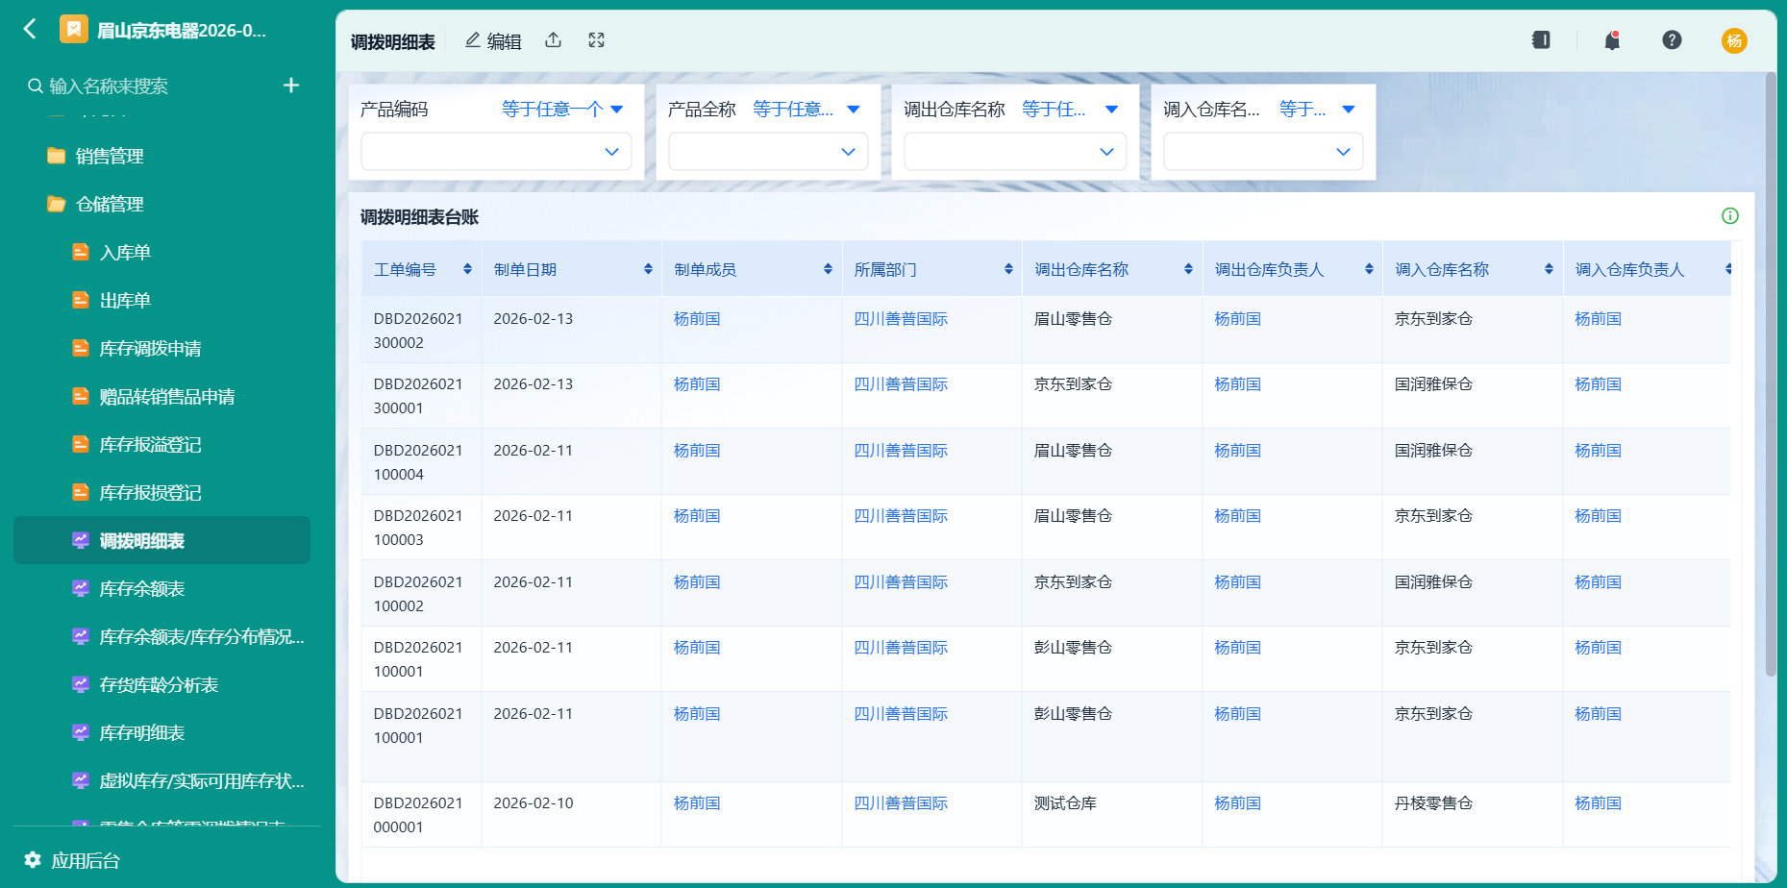Open 应用后台 at sidebar bottom

85,860
